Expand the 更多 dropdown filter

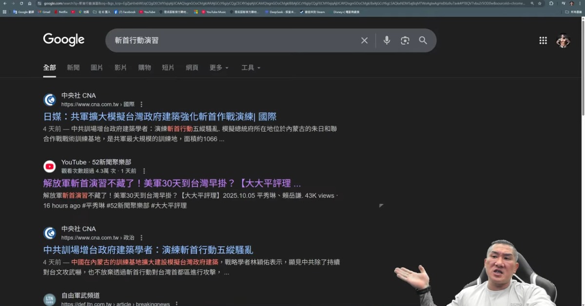click(219, 68)
